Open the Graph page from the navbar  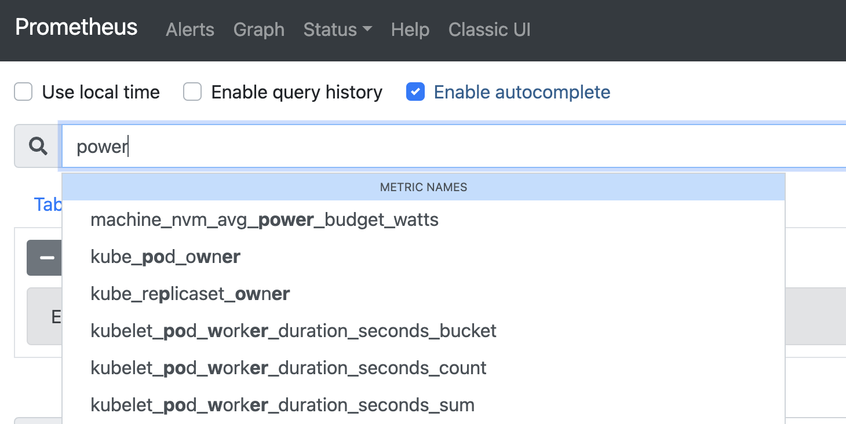(x=258, y=30)
